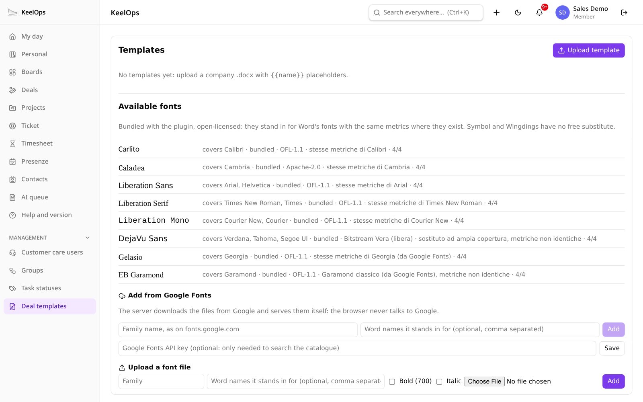This screenshot has width=643, height=402.
Task: Collapse the MANAGEMENT section chevron
Action: click(x=88, y=238)
